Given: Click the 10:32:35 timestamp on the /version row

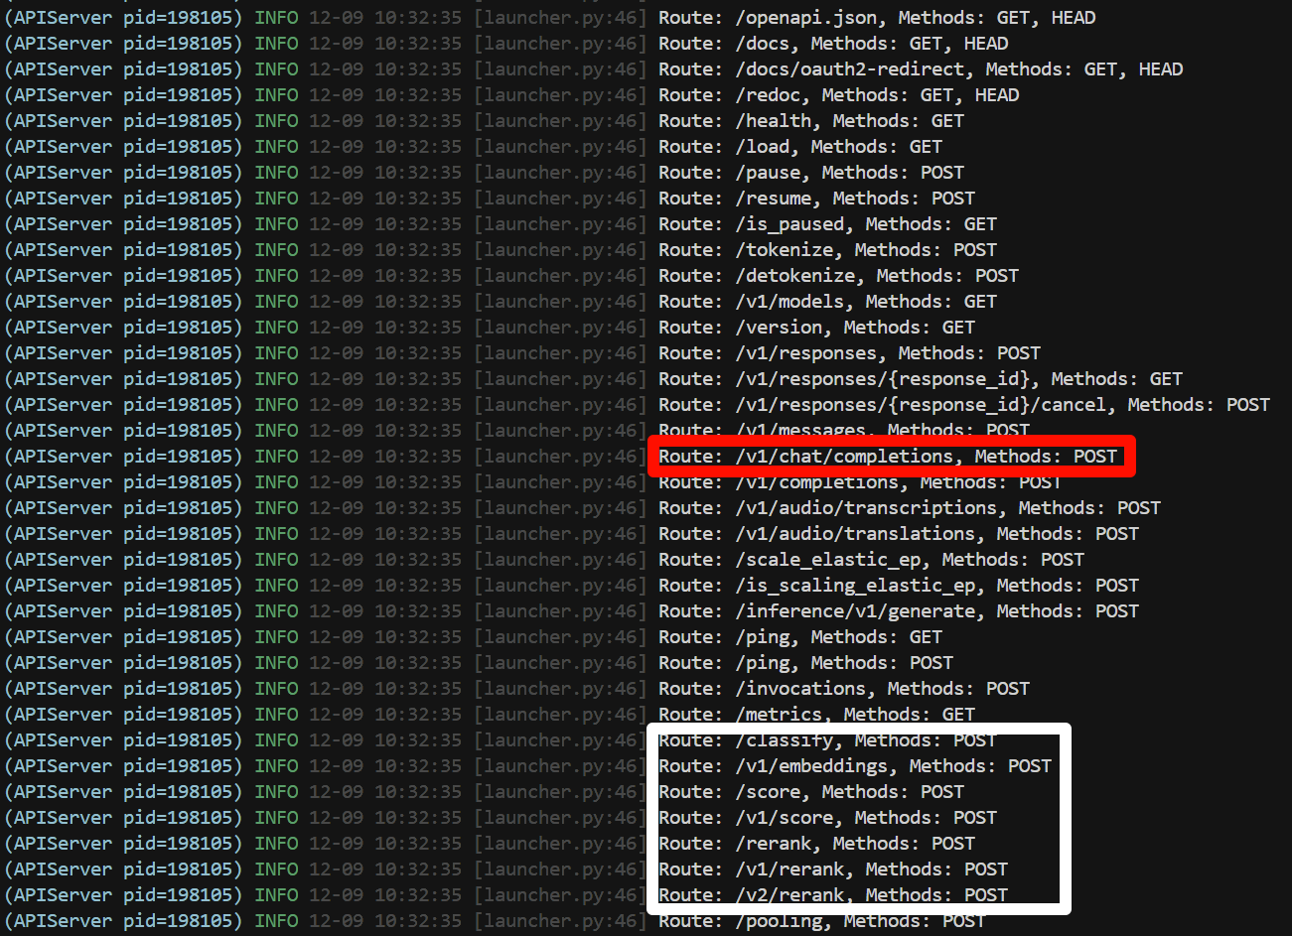Looking at the screenshot, I should point(417,328).
